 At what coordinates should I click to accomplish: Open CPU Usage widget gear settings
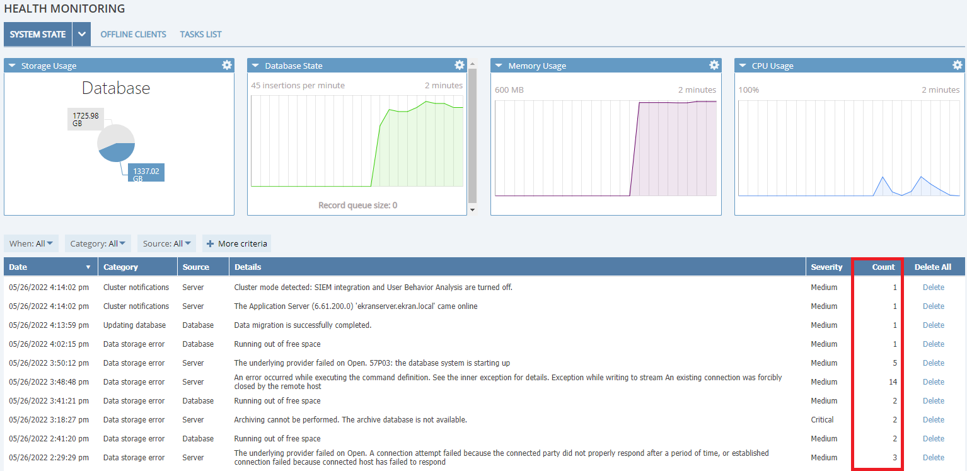tap(957, 65)
